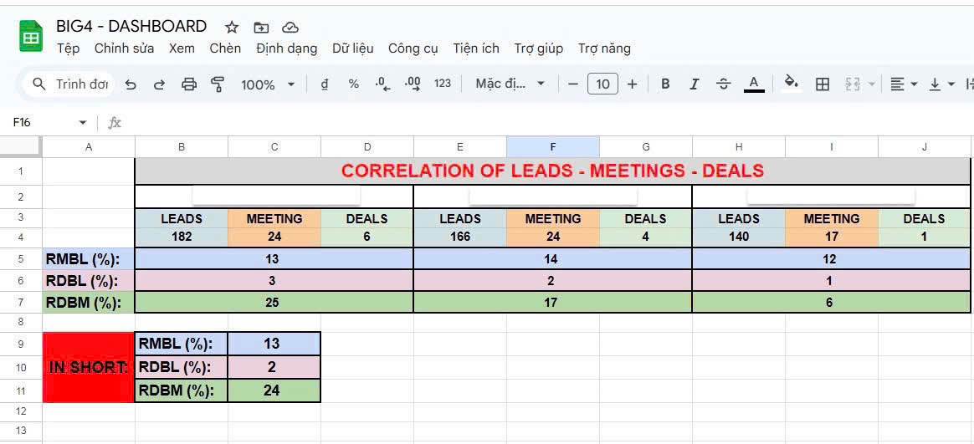This screenshot has width=974, height=444.
Task: Check cloud save status icon
Action: [290, 27]
